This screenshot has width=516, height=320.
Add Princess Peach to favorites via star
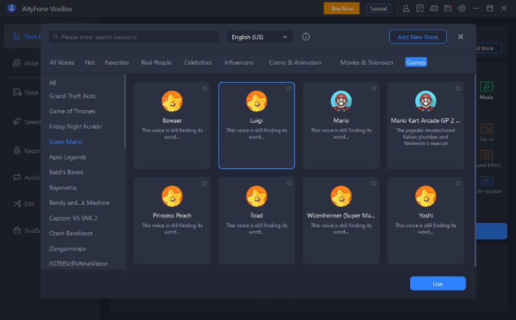205,183
